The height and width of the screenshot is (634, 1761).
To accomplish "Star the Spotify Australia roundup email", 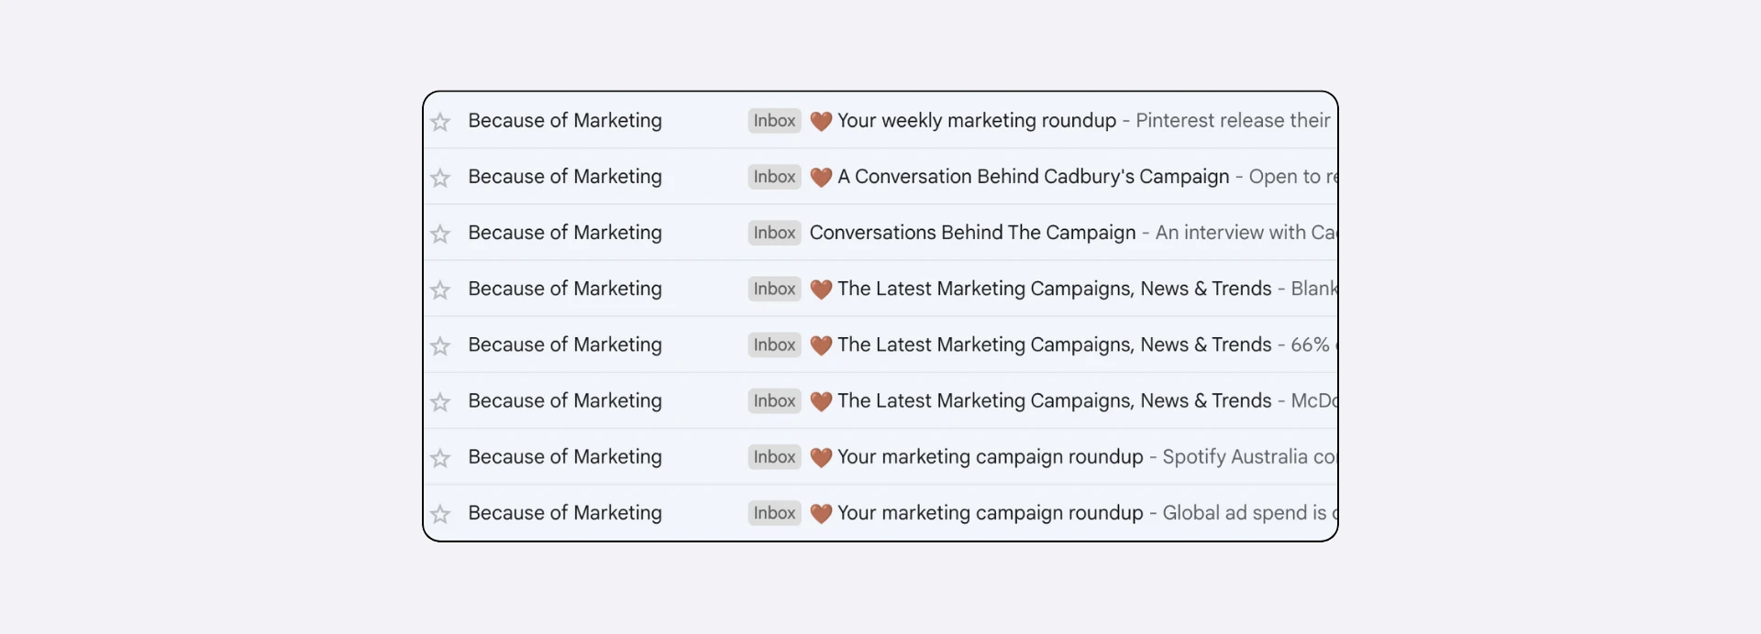I will (440, 457).
